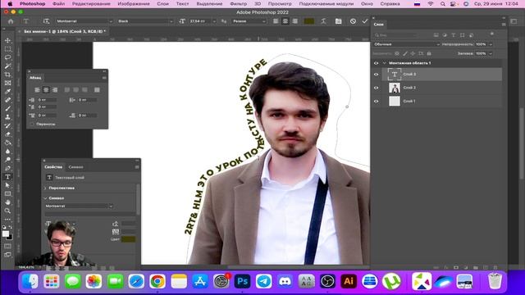Select the Pen tool
525x295 pixels.
click(x=7, y=168)
